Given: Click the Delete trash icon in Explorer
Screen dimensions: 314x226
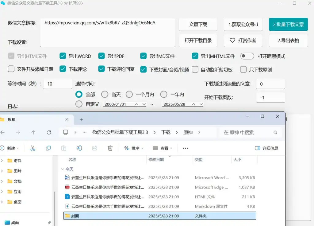Looking at the screenshot, I should click(110, 148).
